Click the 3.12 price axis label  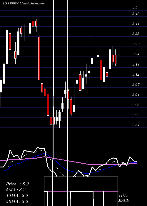point(136,74)
